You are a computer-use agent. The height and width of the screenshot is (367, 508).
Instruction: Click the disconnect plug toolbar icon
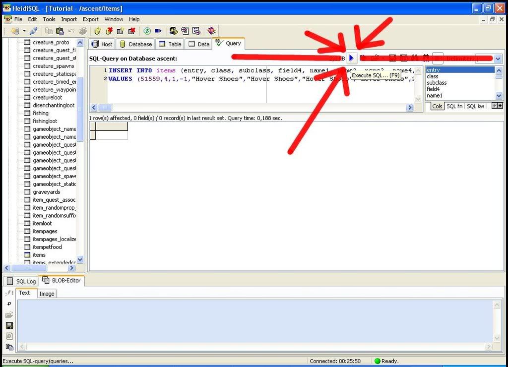(x=33, y=31)
